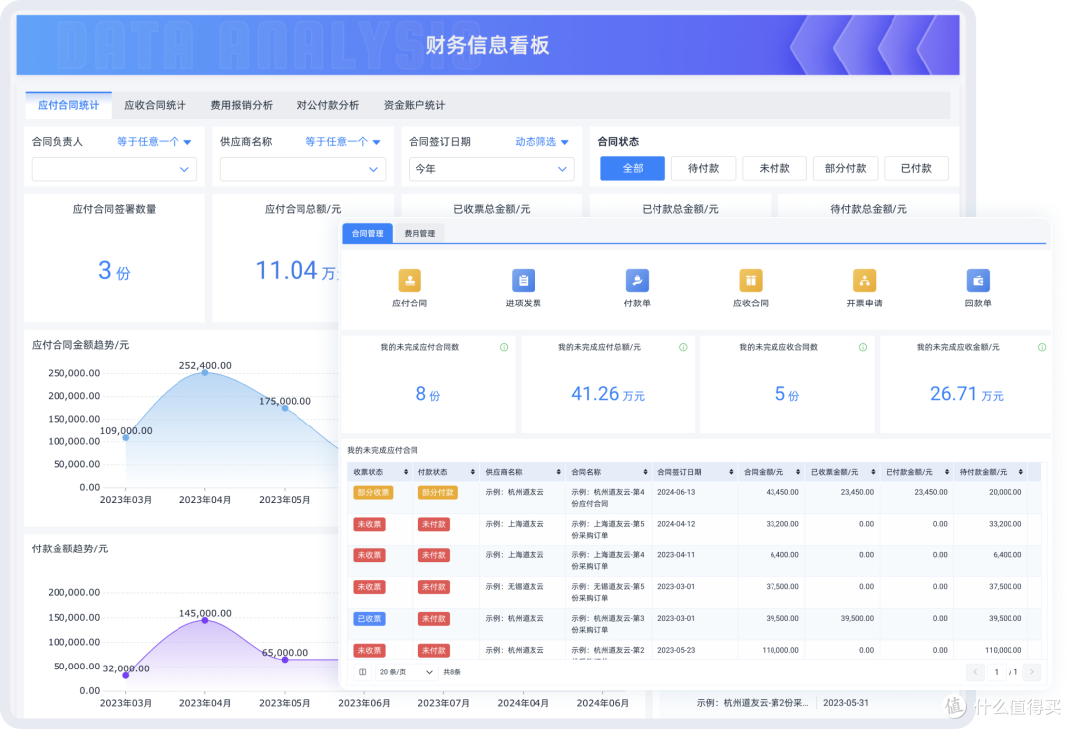Image resolution: width=1071 pixels, height=729 pixels.
Task: Click the next page arrow in pagination
Action: (1033, 671)
